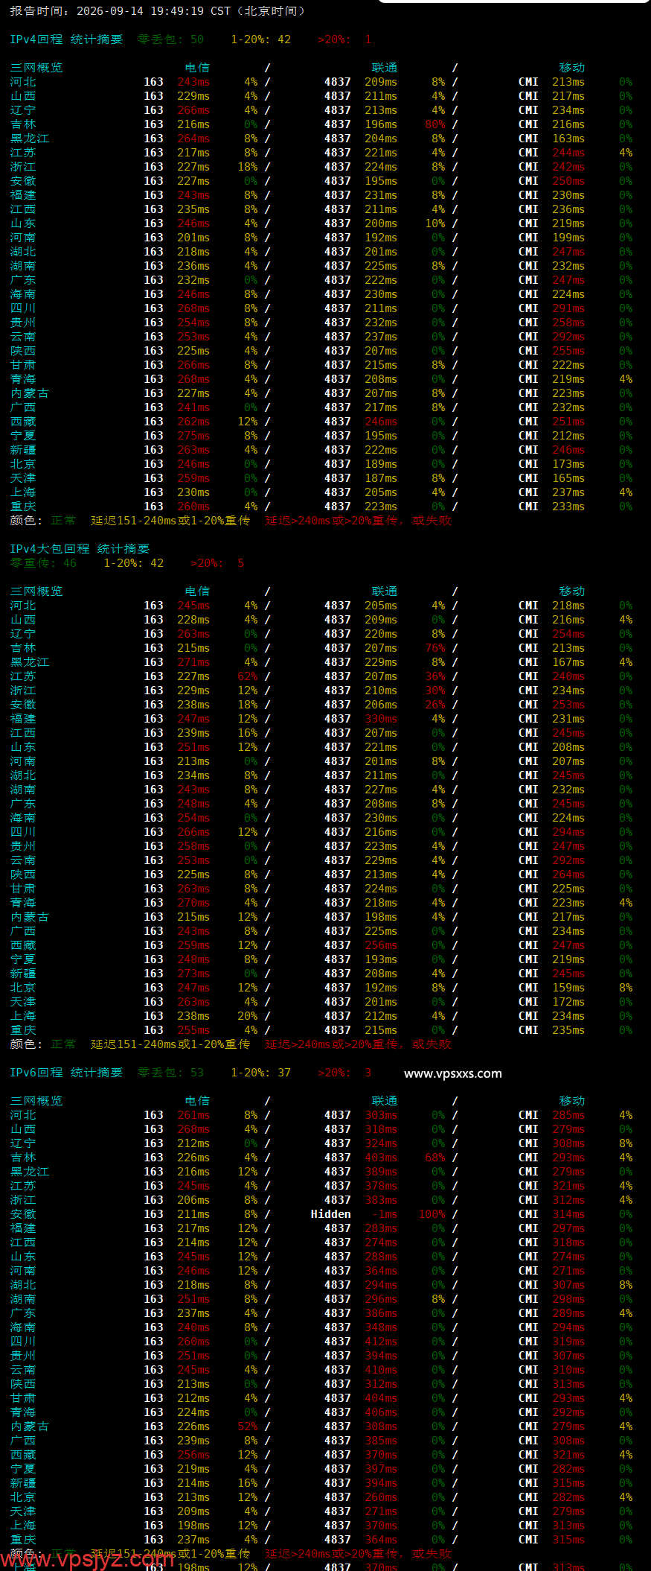This screenshot has width=651, height=1571.
Task: Click the 389ms latency in 黑龙江 IPv6 row
Action: click(x=381, y=1172)
